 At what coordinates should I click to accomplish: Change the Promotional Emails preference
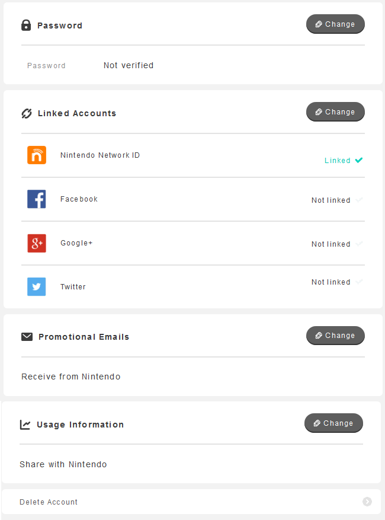point(335,335)
